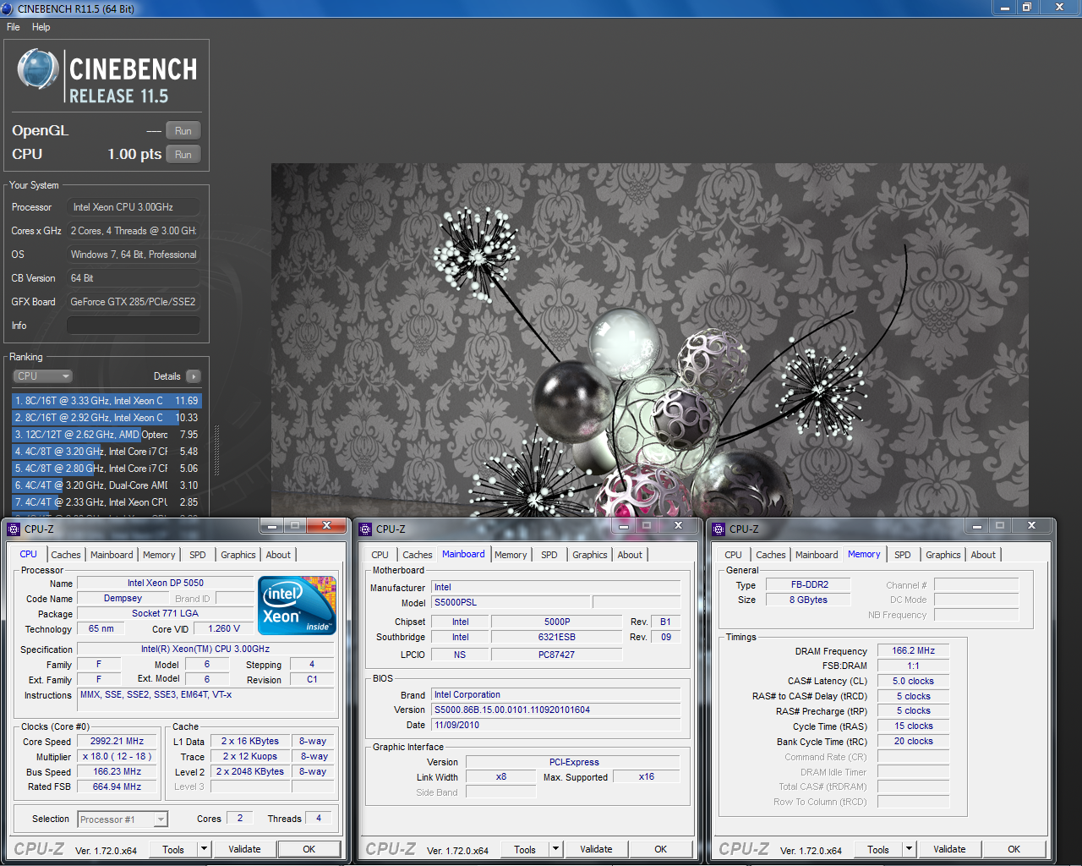Switch to SPD tab in first CPU-Z window
This screenshot has width=1082, height=866.
(x=198, y=555)
